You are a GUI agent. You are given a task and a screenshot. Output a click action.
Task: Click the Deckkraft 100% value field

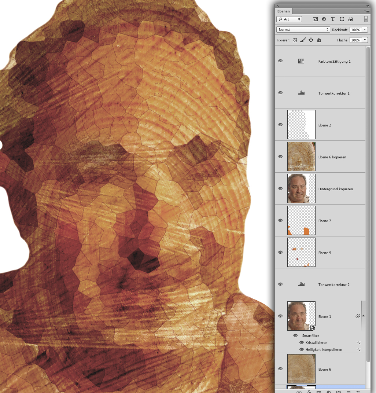point(356,30)
